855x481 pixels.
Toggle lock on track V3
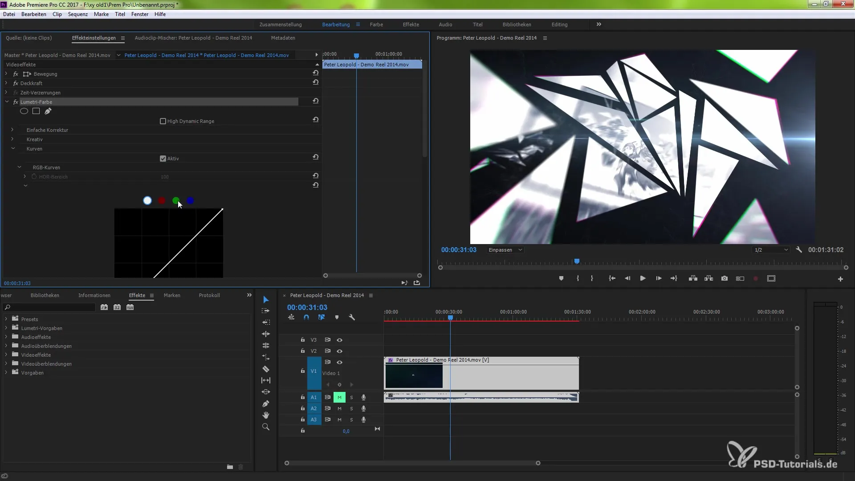pos(303,340)
